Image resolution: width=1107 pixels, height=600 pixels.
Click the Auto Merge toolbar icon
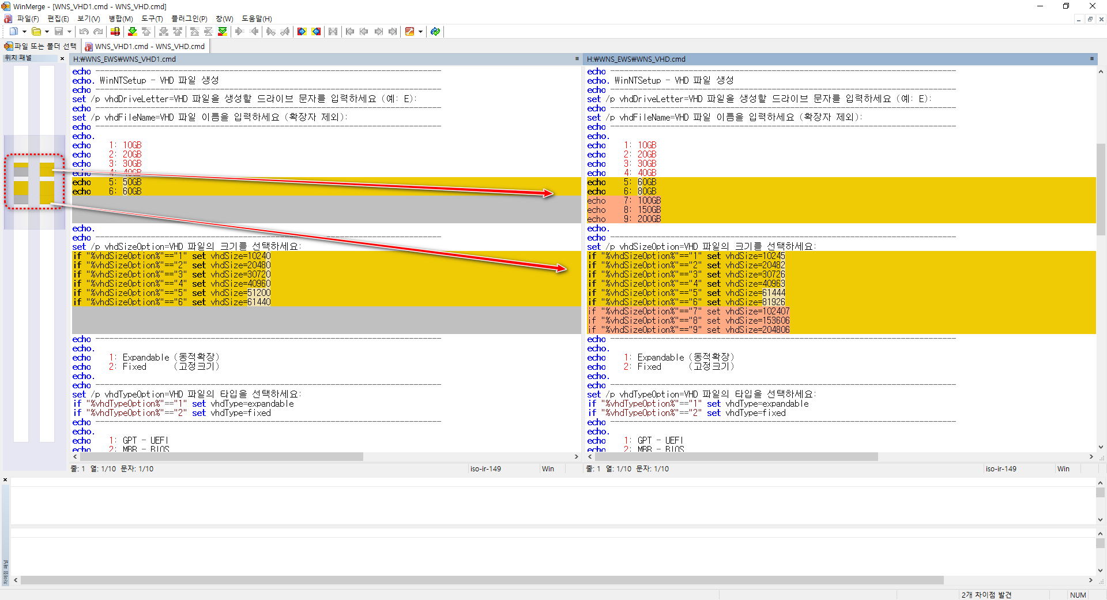coord(333,32)
